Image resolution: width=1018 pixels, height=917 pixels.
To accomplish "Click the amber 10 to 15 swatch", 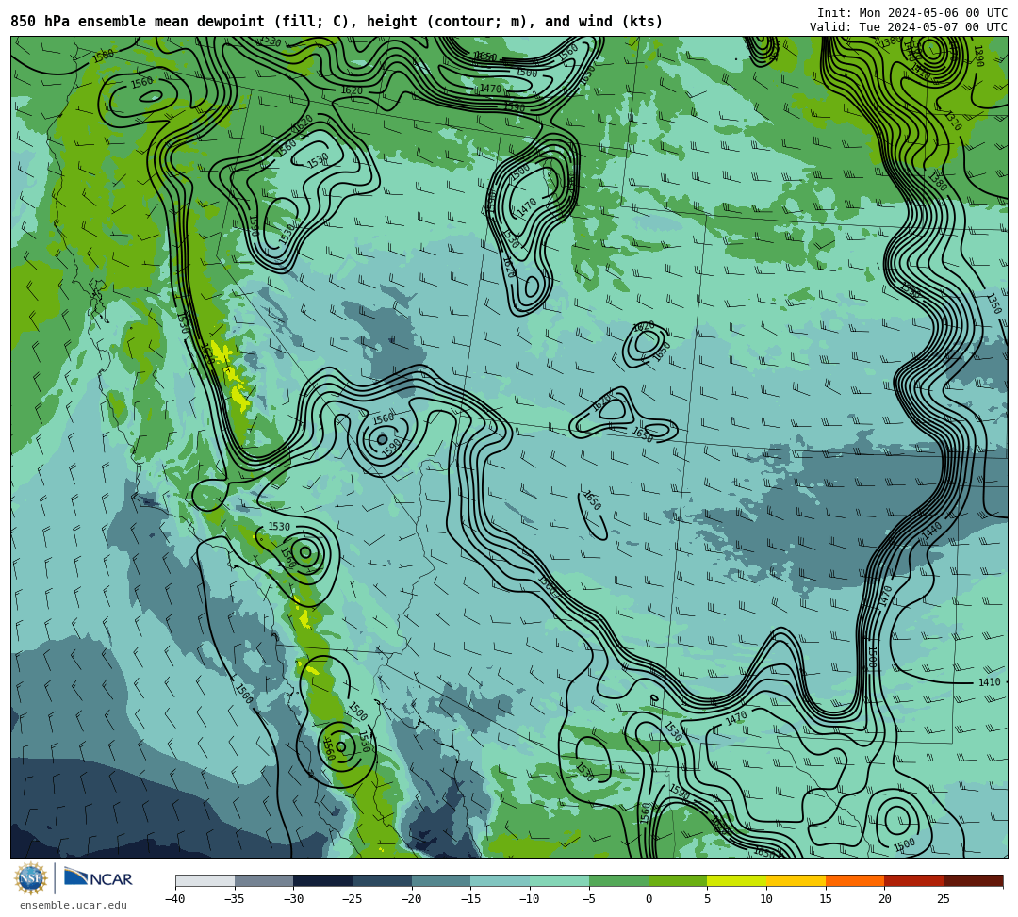I will [796, 880].
